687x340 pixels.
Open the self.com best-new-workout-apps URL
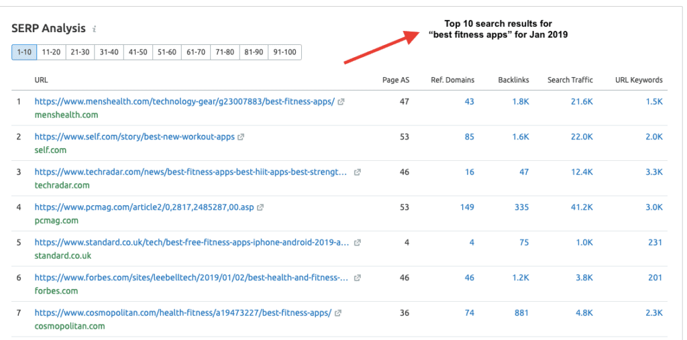(135, 137)
